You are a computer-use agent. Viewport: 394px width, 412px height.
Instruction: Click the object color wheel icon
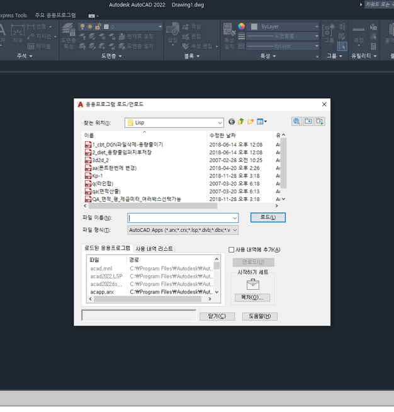[241, 26]
